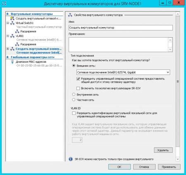Screen dimensions: 186x175
Task: Select the Расширения icon under Virtual Switch1
Action: (17, 31)
